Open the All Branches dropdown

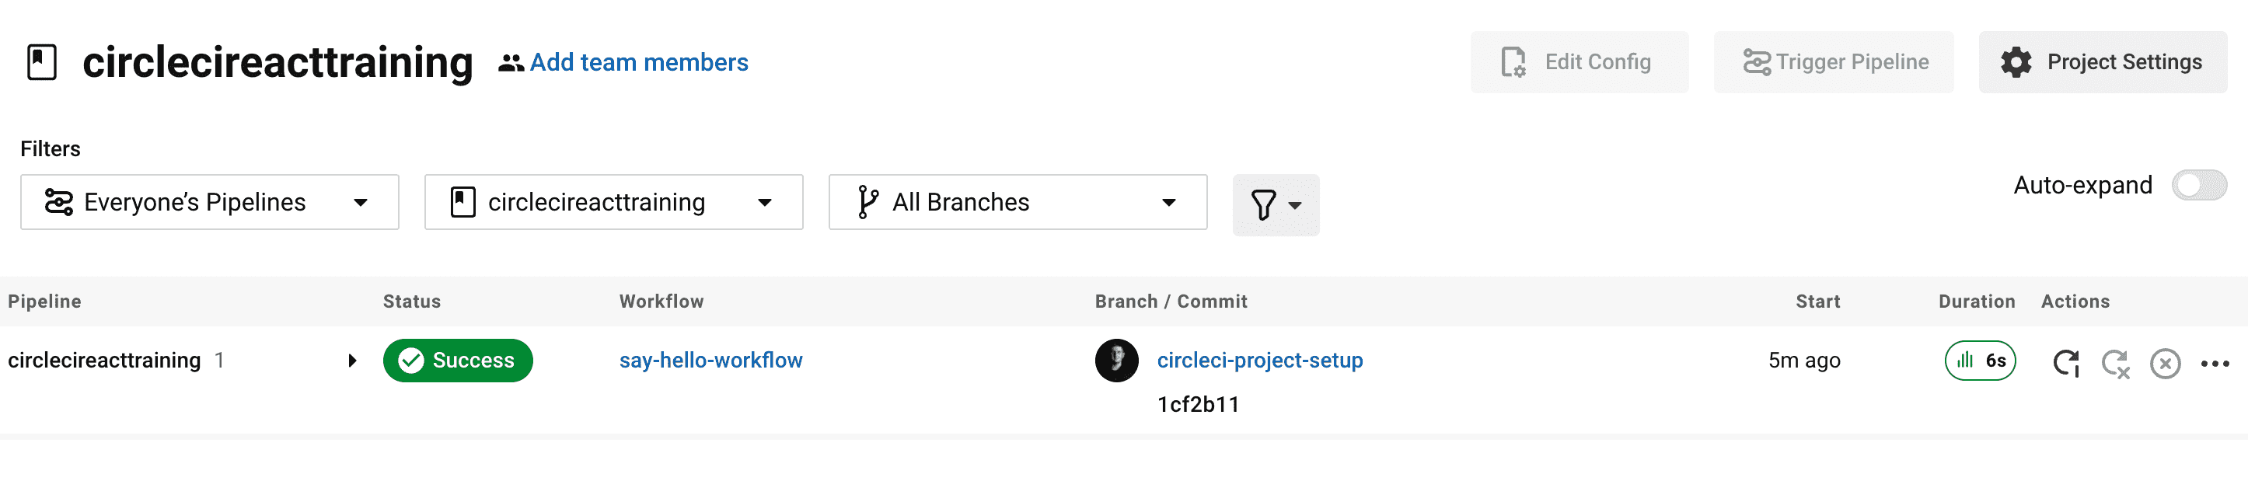[1018, 203]
